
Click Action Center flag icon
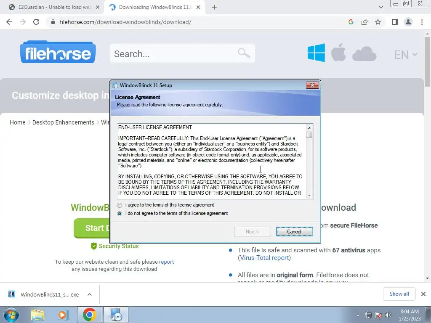point(378,315)
